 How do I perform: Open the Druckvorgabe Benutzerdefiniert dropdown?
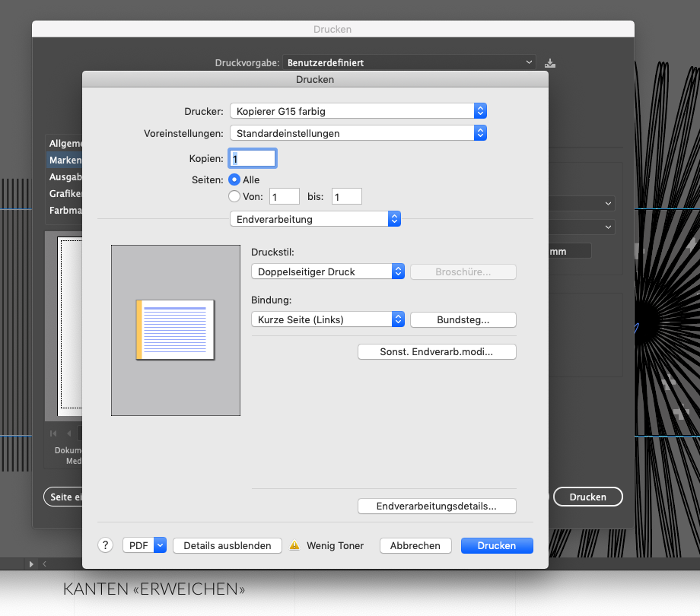409,62
